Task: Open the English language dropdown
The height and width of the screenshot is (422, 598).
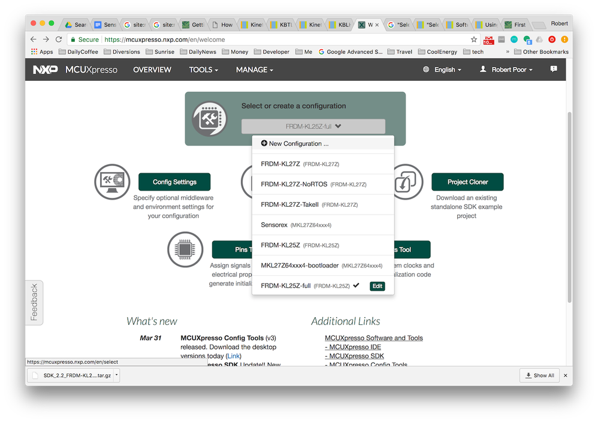Action: (x=448, y=70)
